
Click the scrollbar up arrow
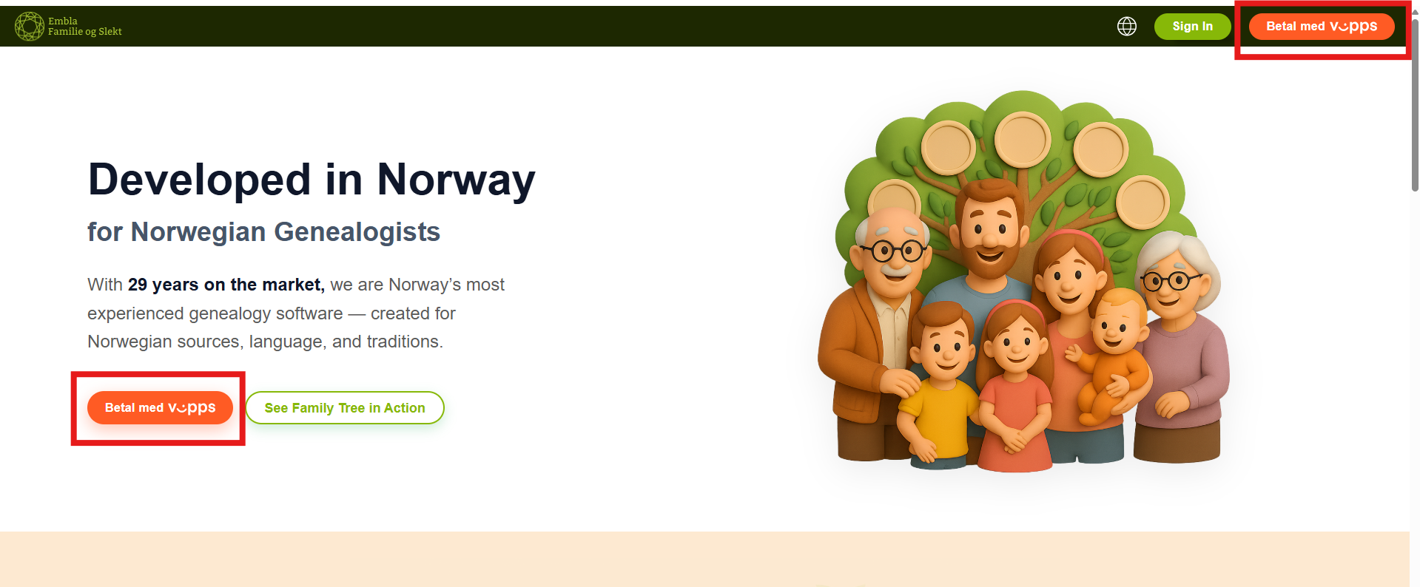point(1415,12)
